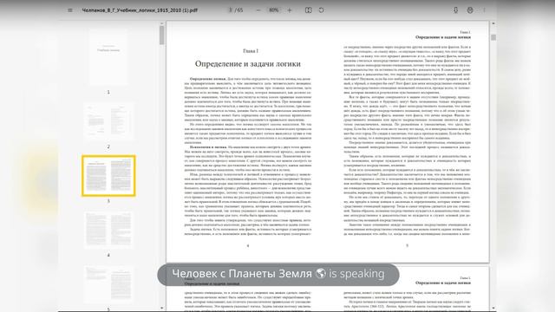Click the document scrollbar handle

coord(493,37)
